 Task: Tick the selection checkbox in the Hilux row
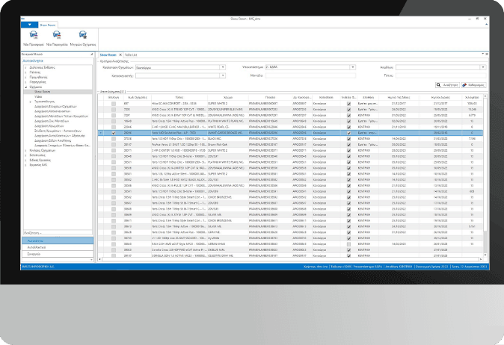pyautogui.click(x=114, y=104)
